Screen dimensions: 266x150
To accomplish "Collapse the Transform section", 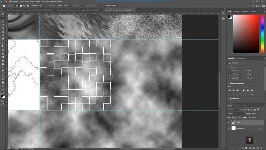I will click(228, 67).
